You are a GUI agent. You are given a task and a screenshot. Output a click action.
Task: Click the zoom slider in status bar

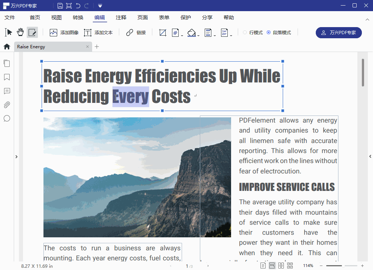(x=341, y=266)
